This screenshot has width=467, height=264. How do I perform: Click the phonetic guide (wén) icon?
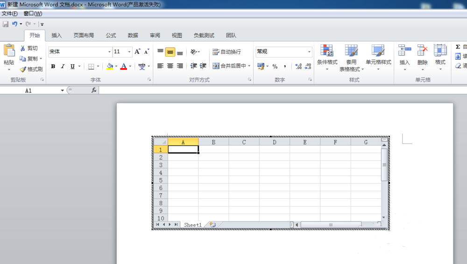click(142, 66)
